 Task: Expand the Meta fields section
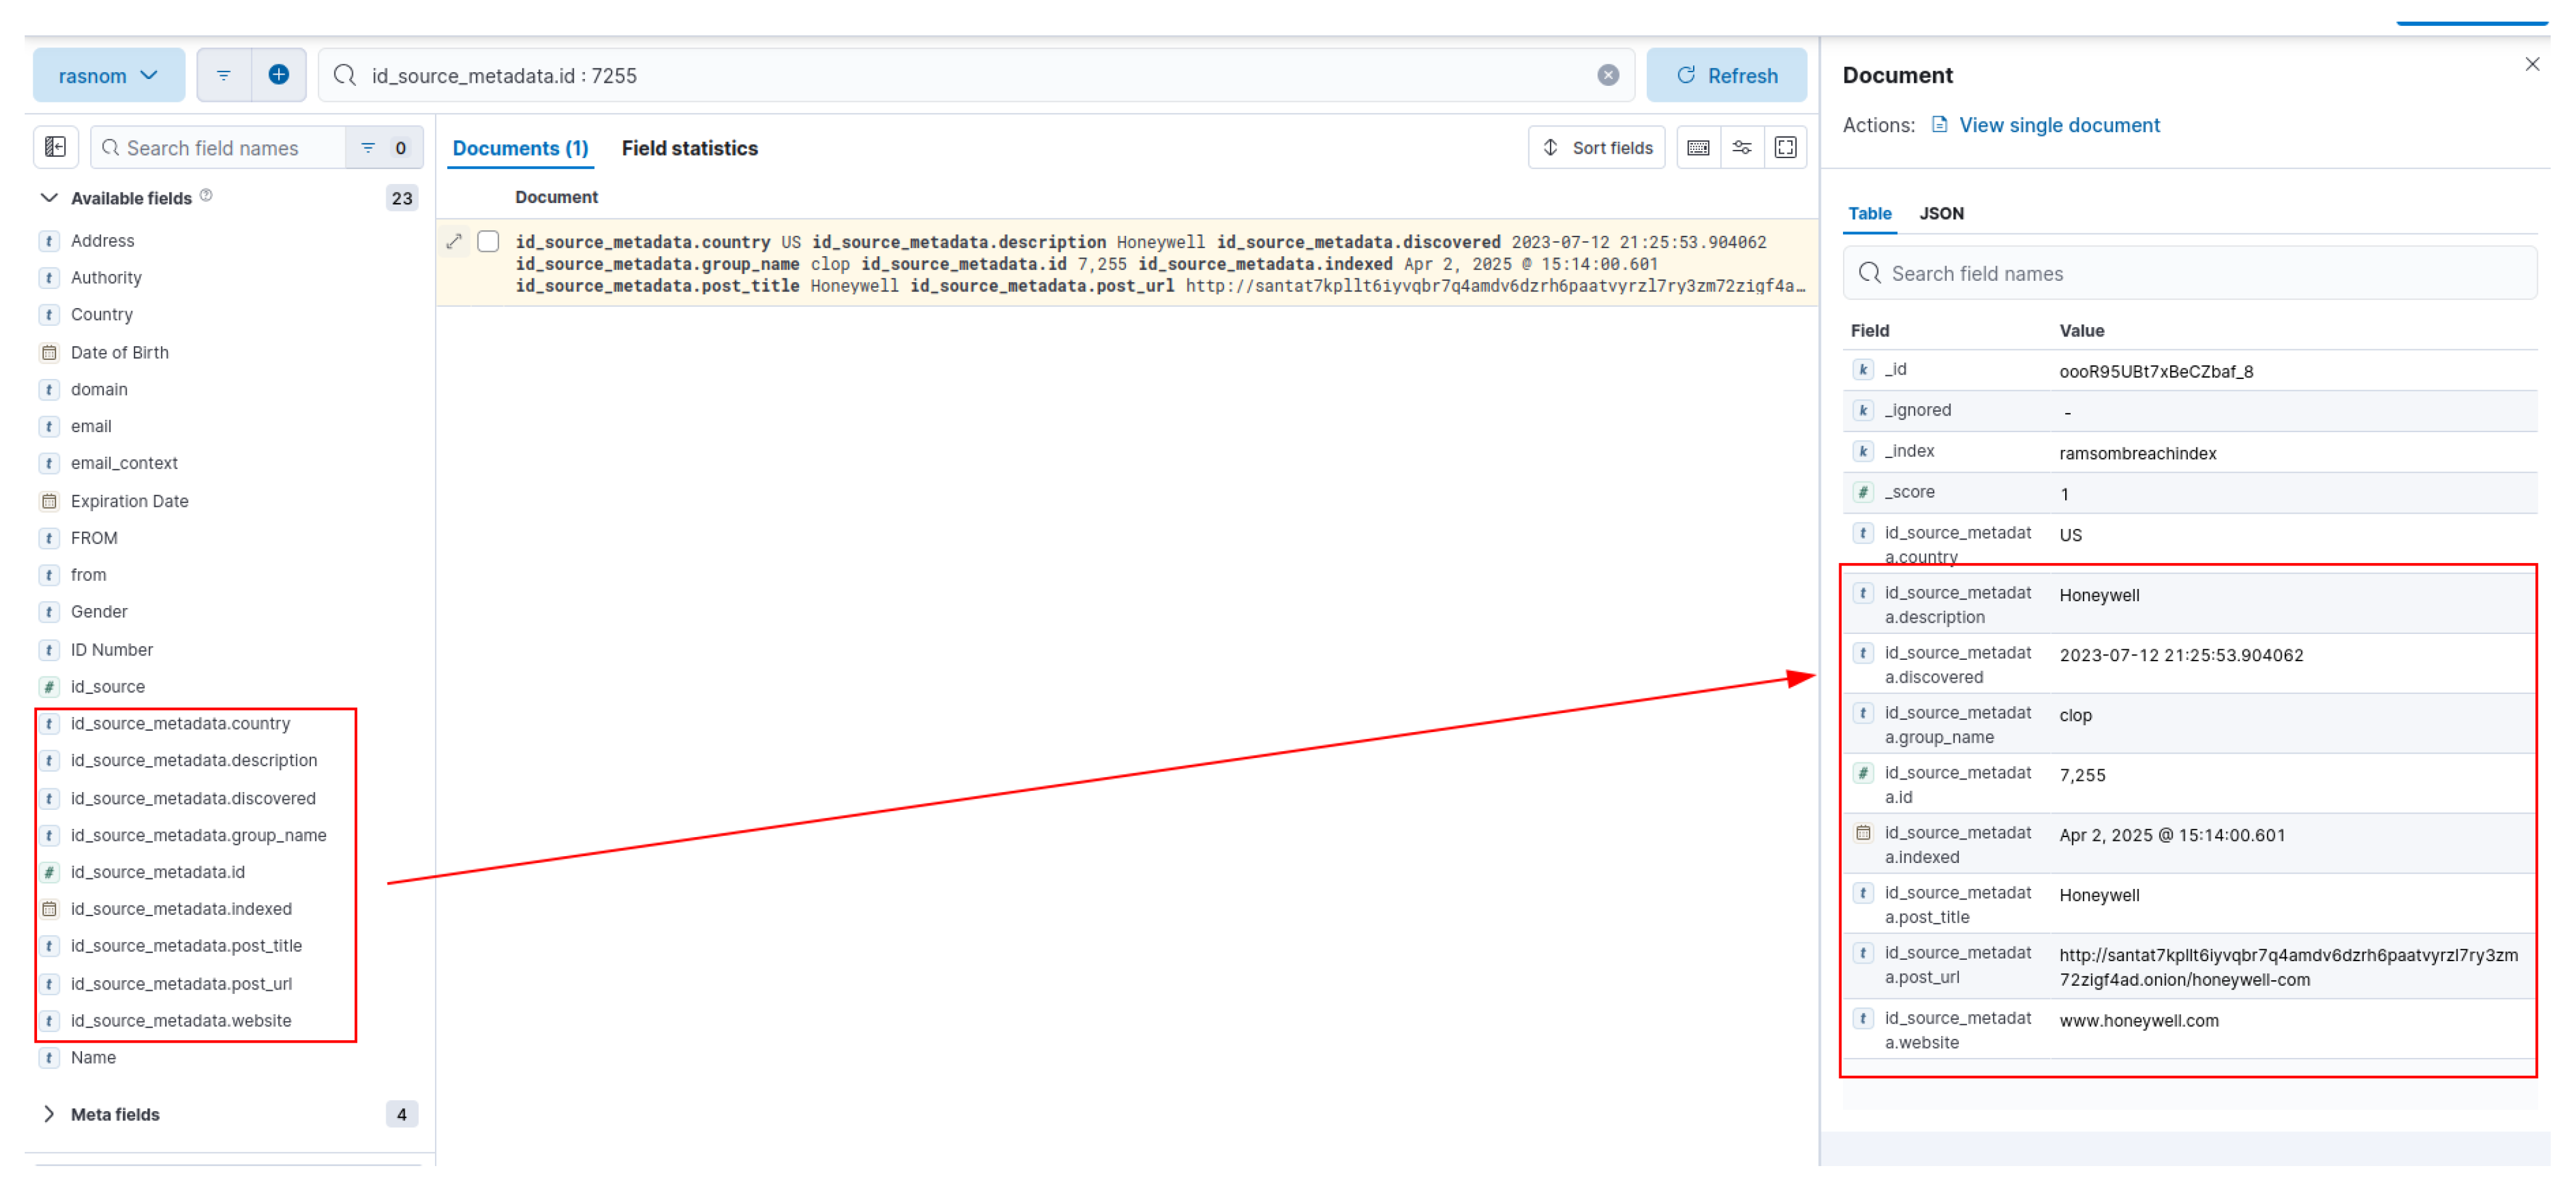pos(49,1114)
